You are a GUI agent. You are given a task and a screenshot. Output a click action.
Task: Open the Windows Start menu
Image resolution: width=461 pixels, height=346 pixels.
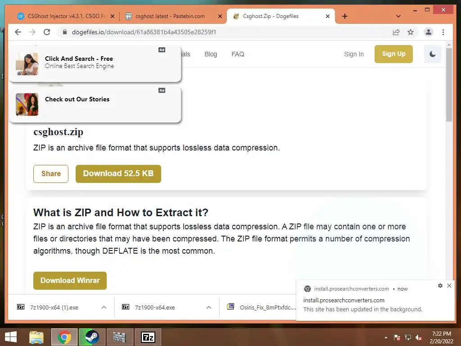11,337
